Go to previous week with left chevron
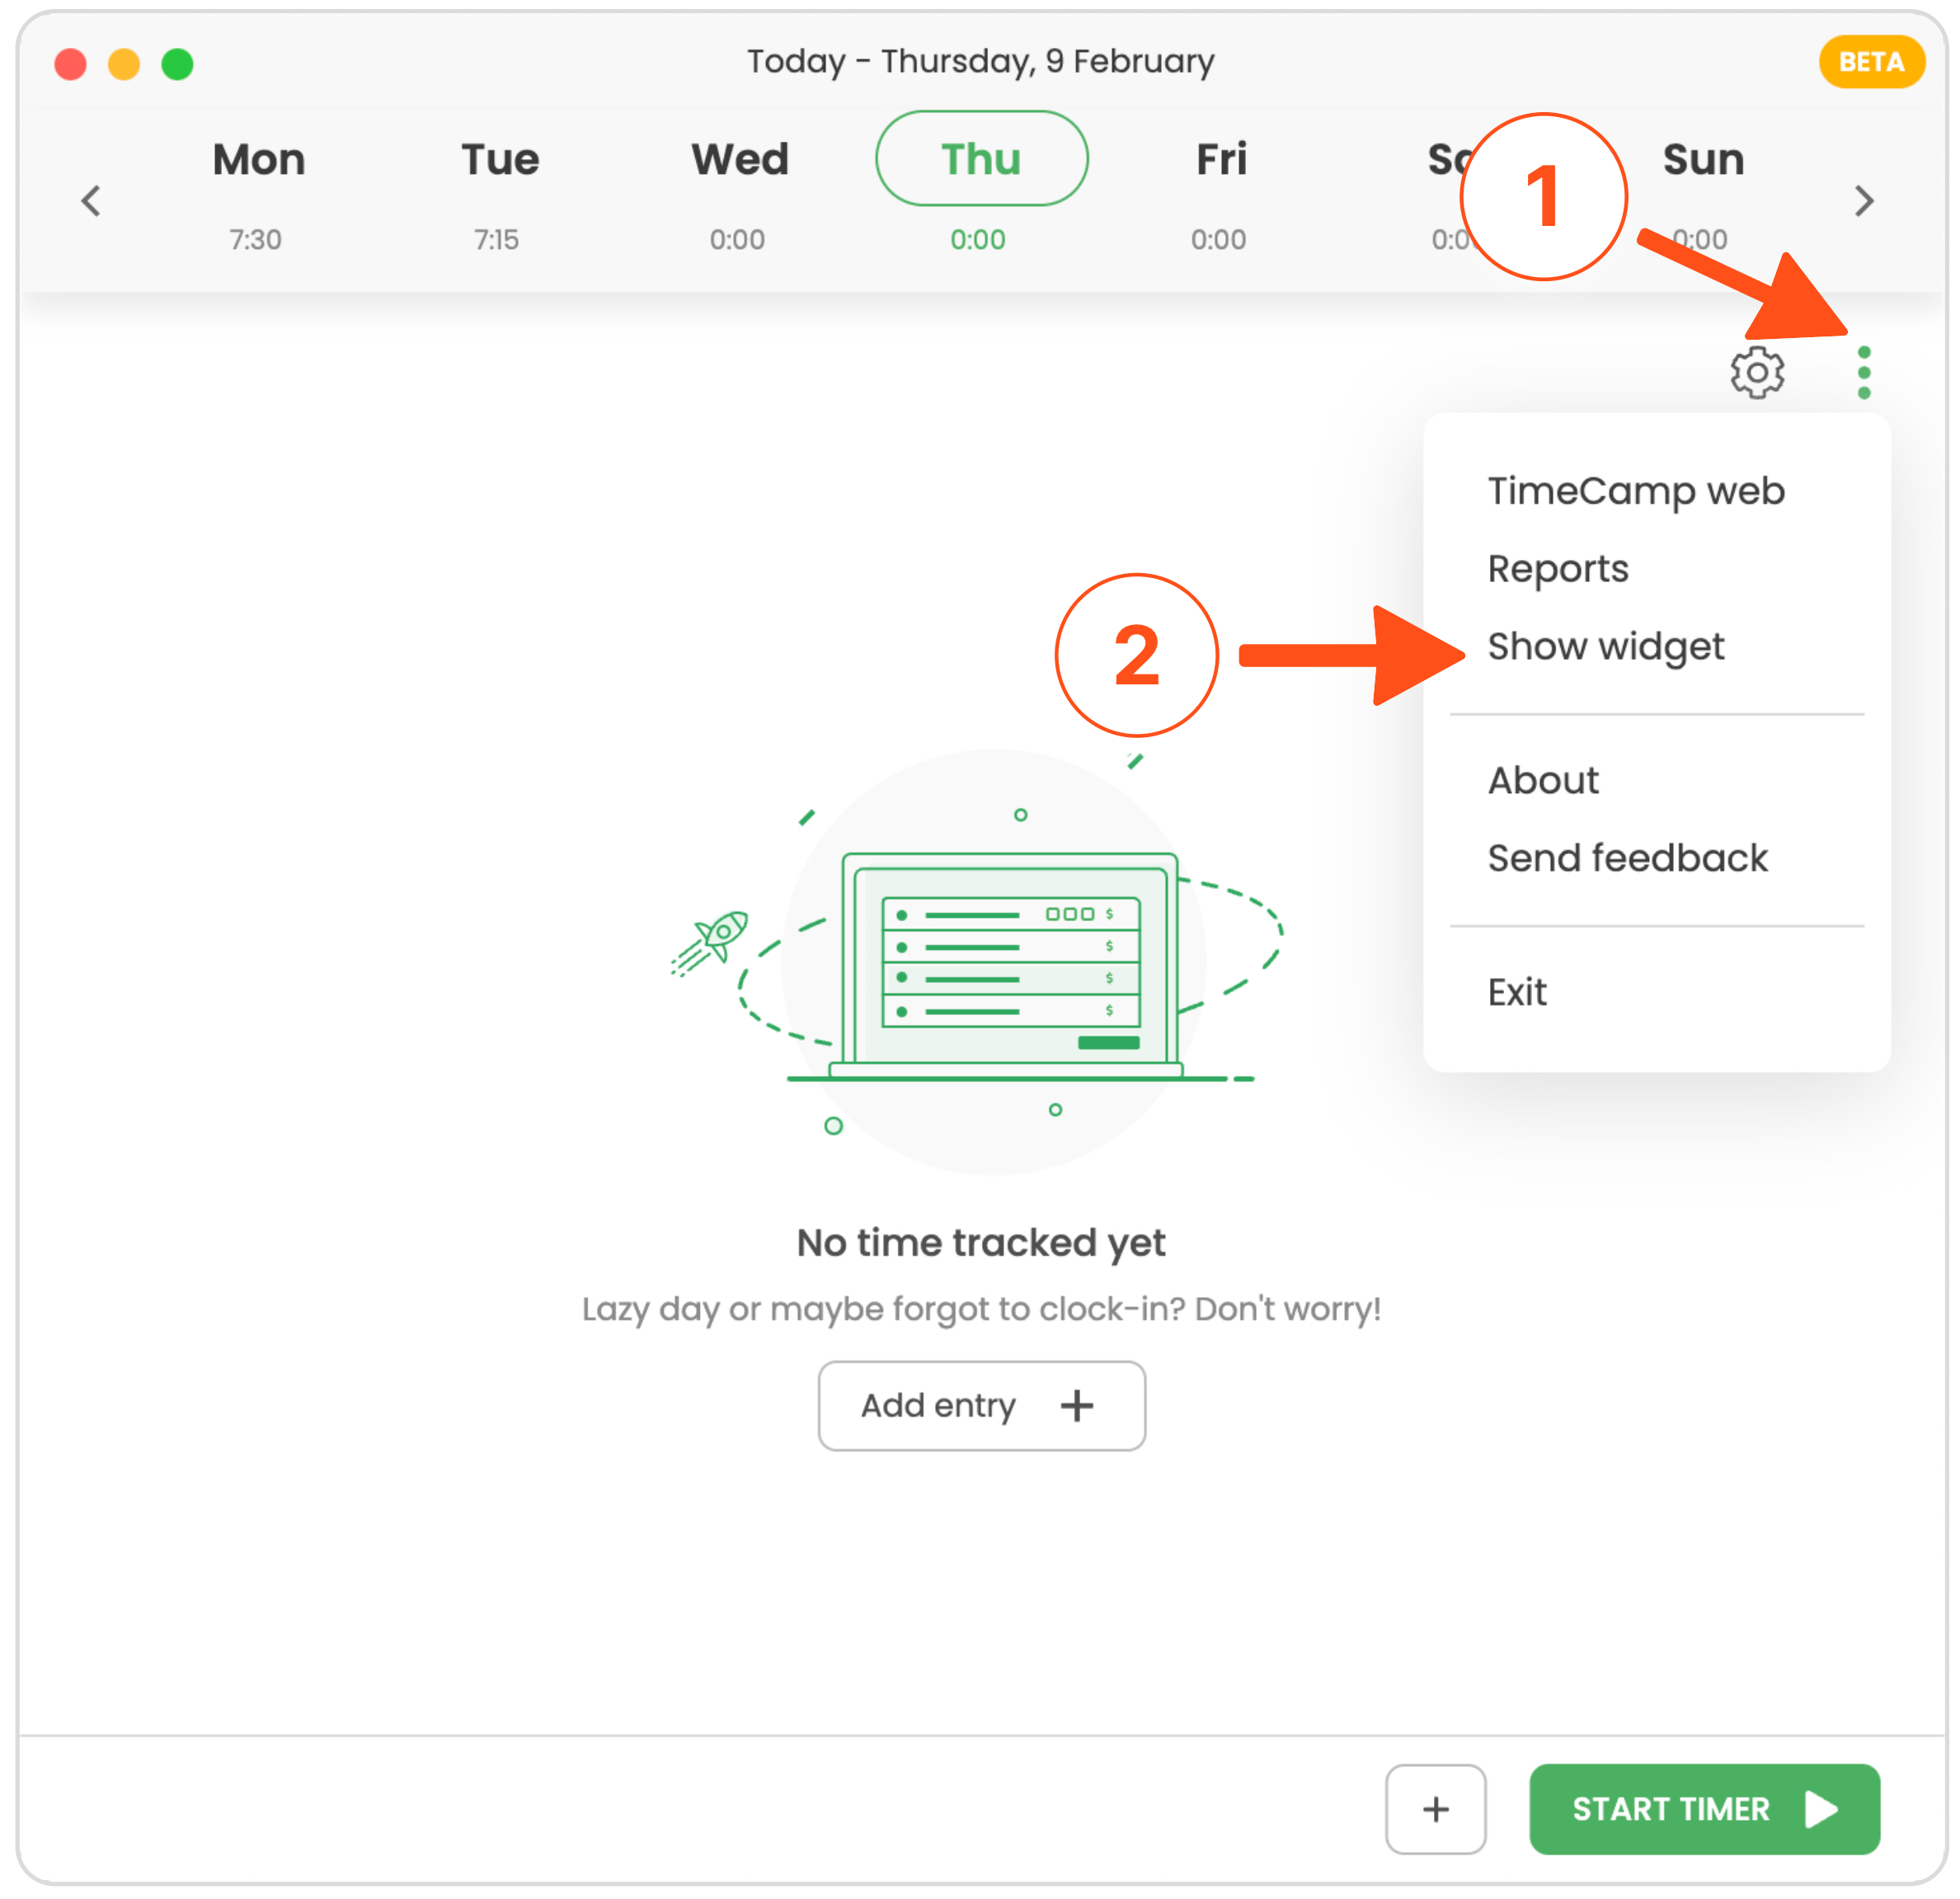Image resolution: width=1960 pixels, height=1899 pixels. pos(91,201)
